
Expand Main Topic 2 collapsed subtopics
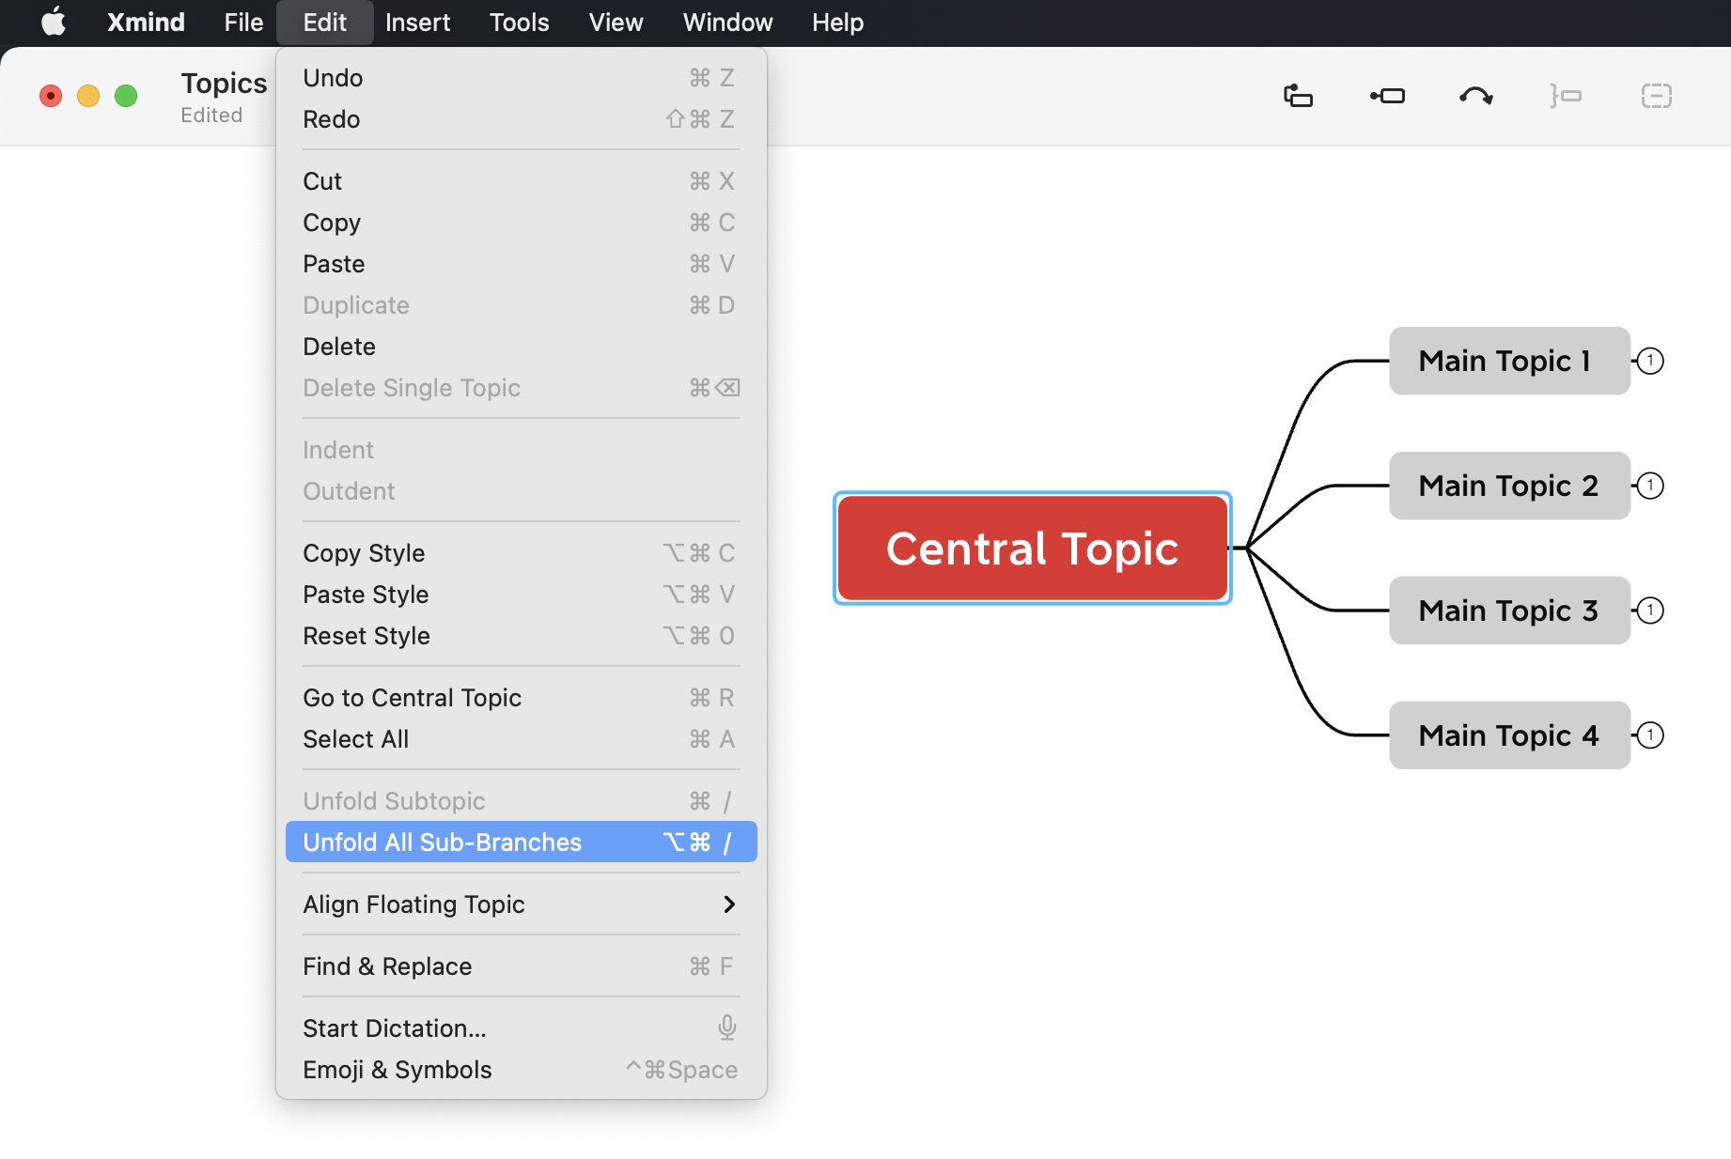point(1650,486)
